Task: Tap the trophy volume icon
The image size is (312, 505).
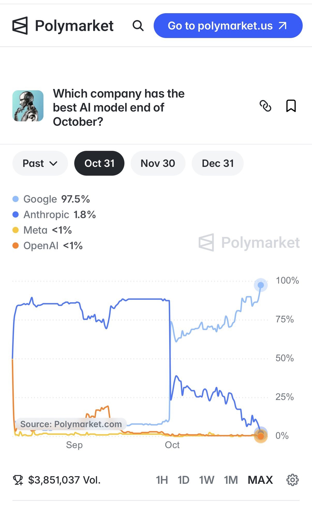Action: coord(18,480)
